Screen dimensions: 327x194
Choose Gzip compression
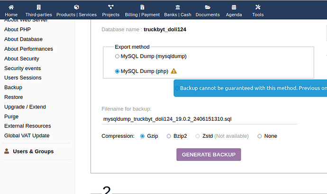143,136
